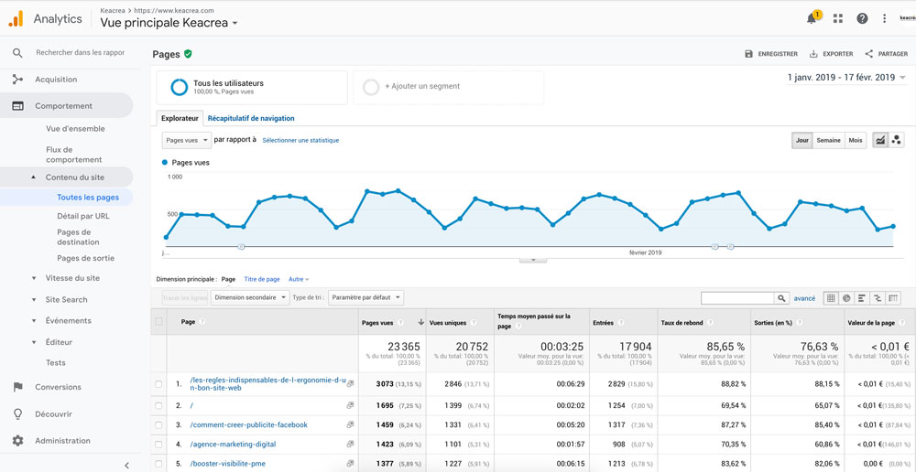Select the pivot table view icon
The image size is (916, 472).
[893, 298]
